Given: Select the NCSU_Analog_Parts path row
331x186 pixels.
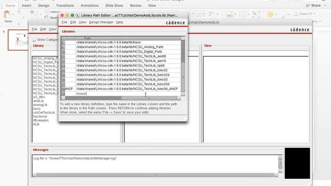Looking at the screenshot, I should point(128,47).
